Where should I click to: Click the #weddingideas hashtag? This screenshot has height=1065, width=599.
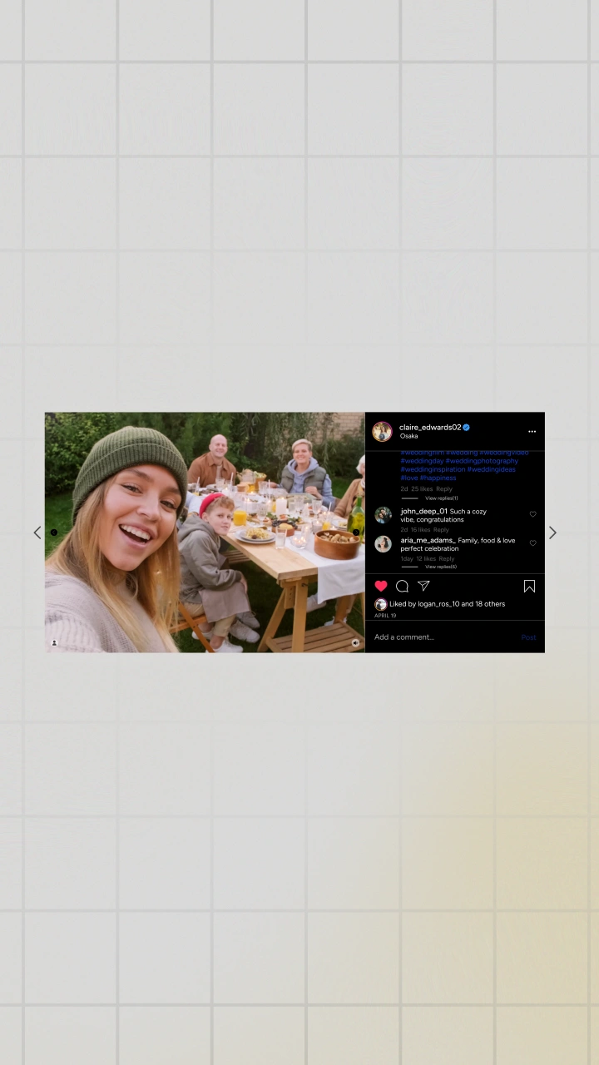click(492, 469)
